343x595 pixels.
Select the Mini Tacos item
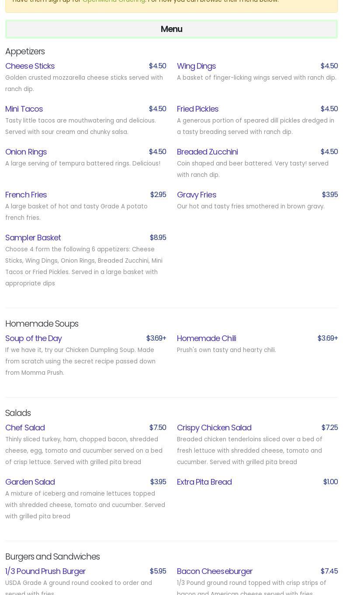[24, 109]
